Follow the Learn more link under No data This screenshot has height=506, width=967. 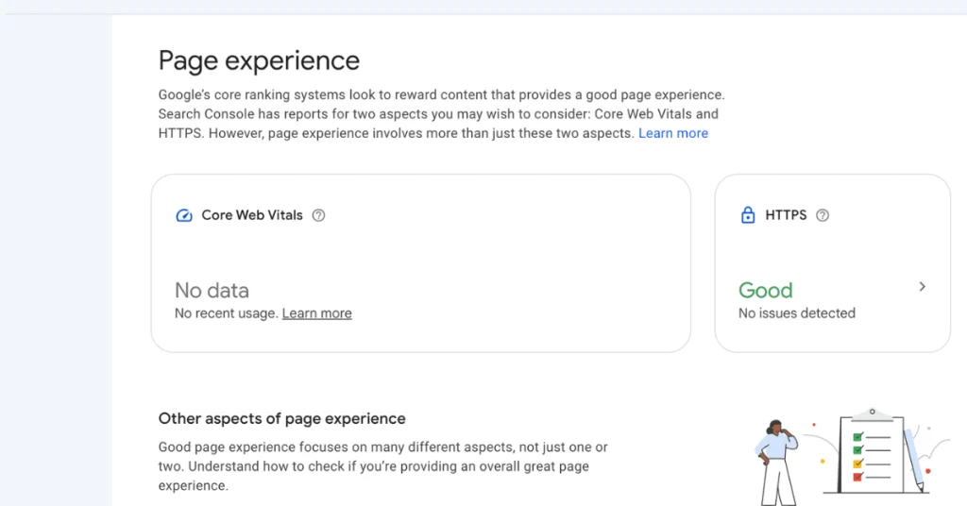[317, 313]
